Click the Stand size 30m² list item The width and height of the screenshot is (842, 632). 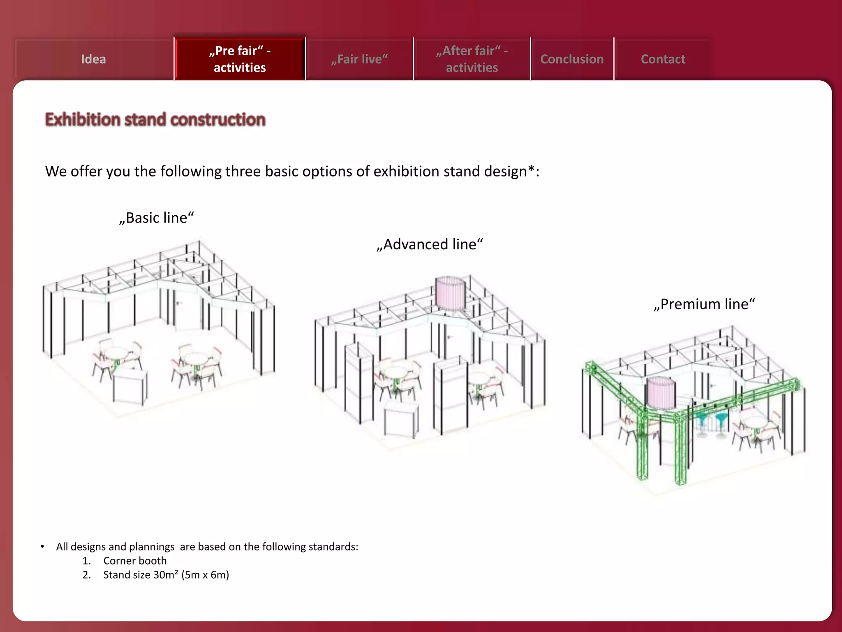166,575
